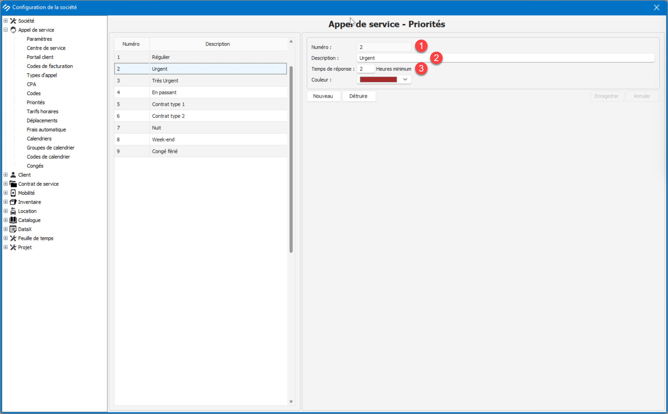Viewport: 668px width, 414px height.
Task: Click the Société tools icon
Action: tap(13, 21)
